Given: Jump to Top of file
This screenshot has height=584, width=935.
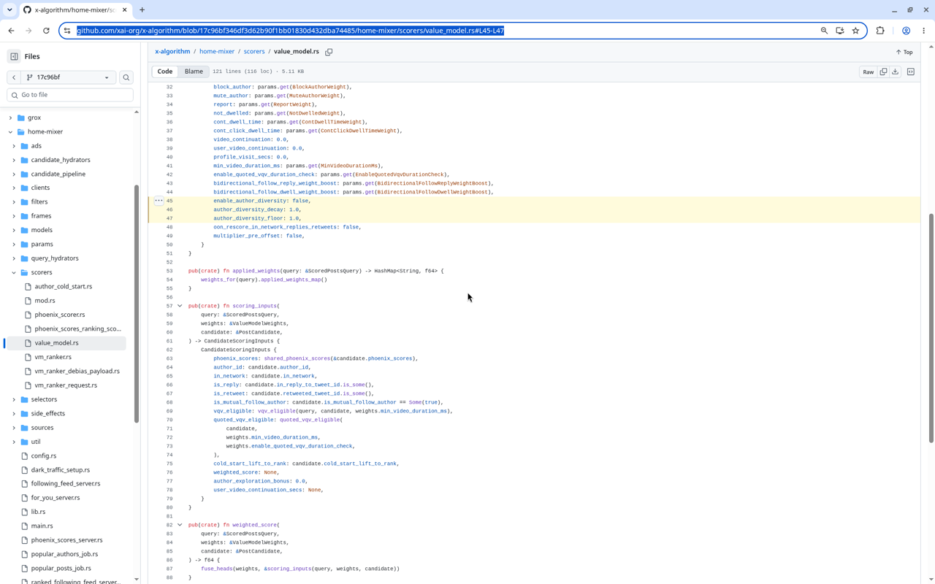Looking at the screenshot, I should click(904, 52).
